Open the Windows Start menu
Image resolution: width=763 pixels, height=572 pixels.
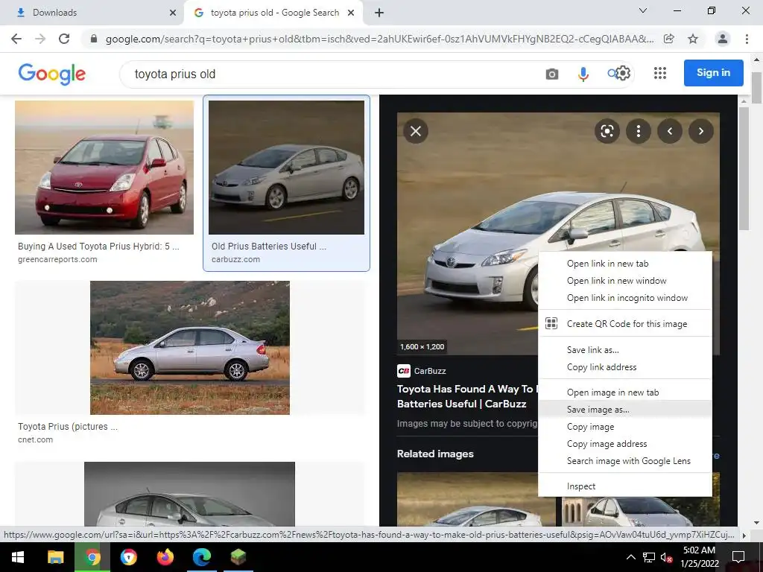coord(18,557)
